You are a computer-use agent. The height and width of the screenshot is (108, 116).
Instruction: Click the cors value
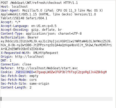33,80
